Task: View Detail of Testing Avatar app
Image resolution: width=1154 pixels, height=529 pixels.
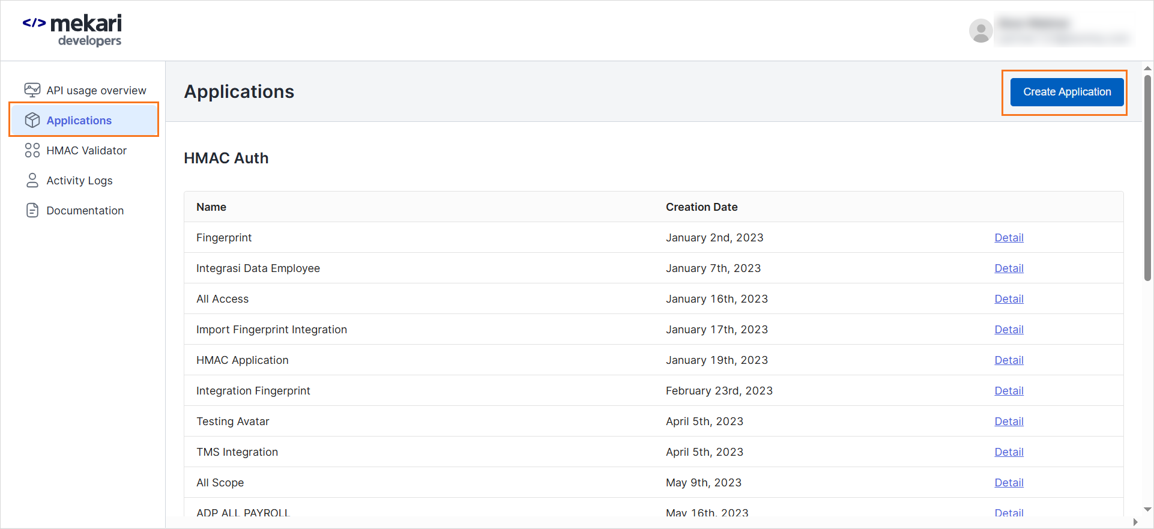Action: [x=1009, y=422]
